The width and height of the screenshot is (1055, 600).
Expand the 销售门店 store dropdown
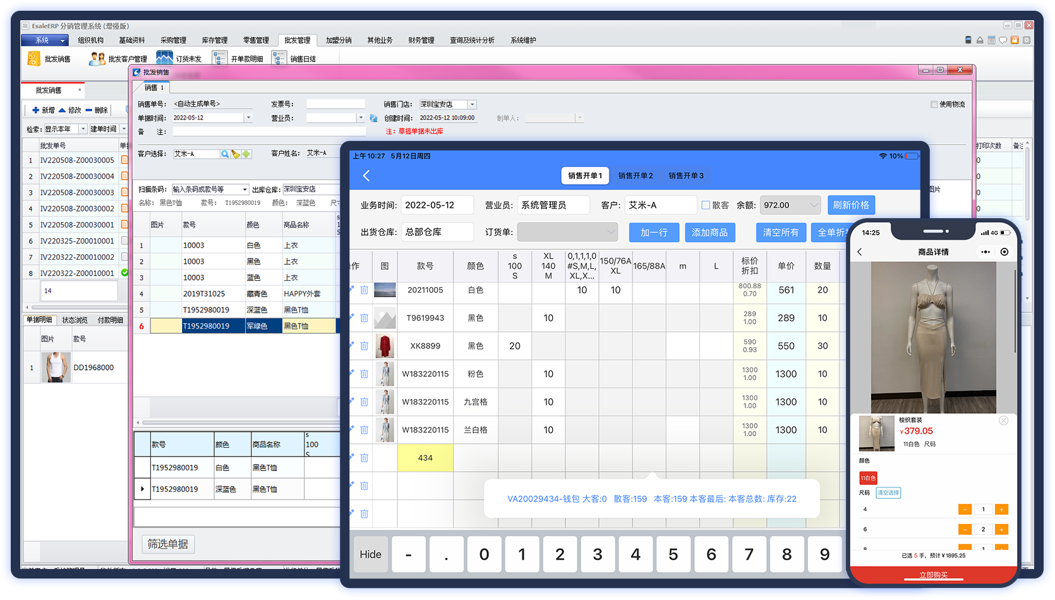(472, 104)
